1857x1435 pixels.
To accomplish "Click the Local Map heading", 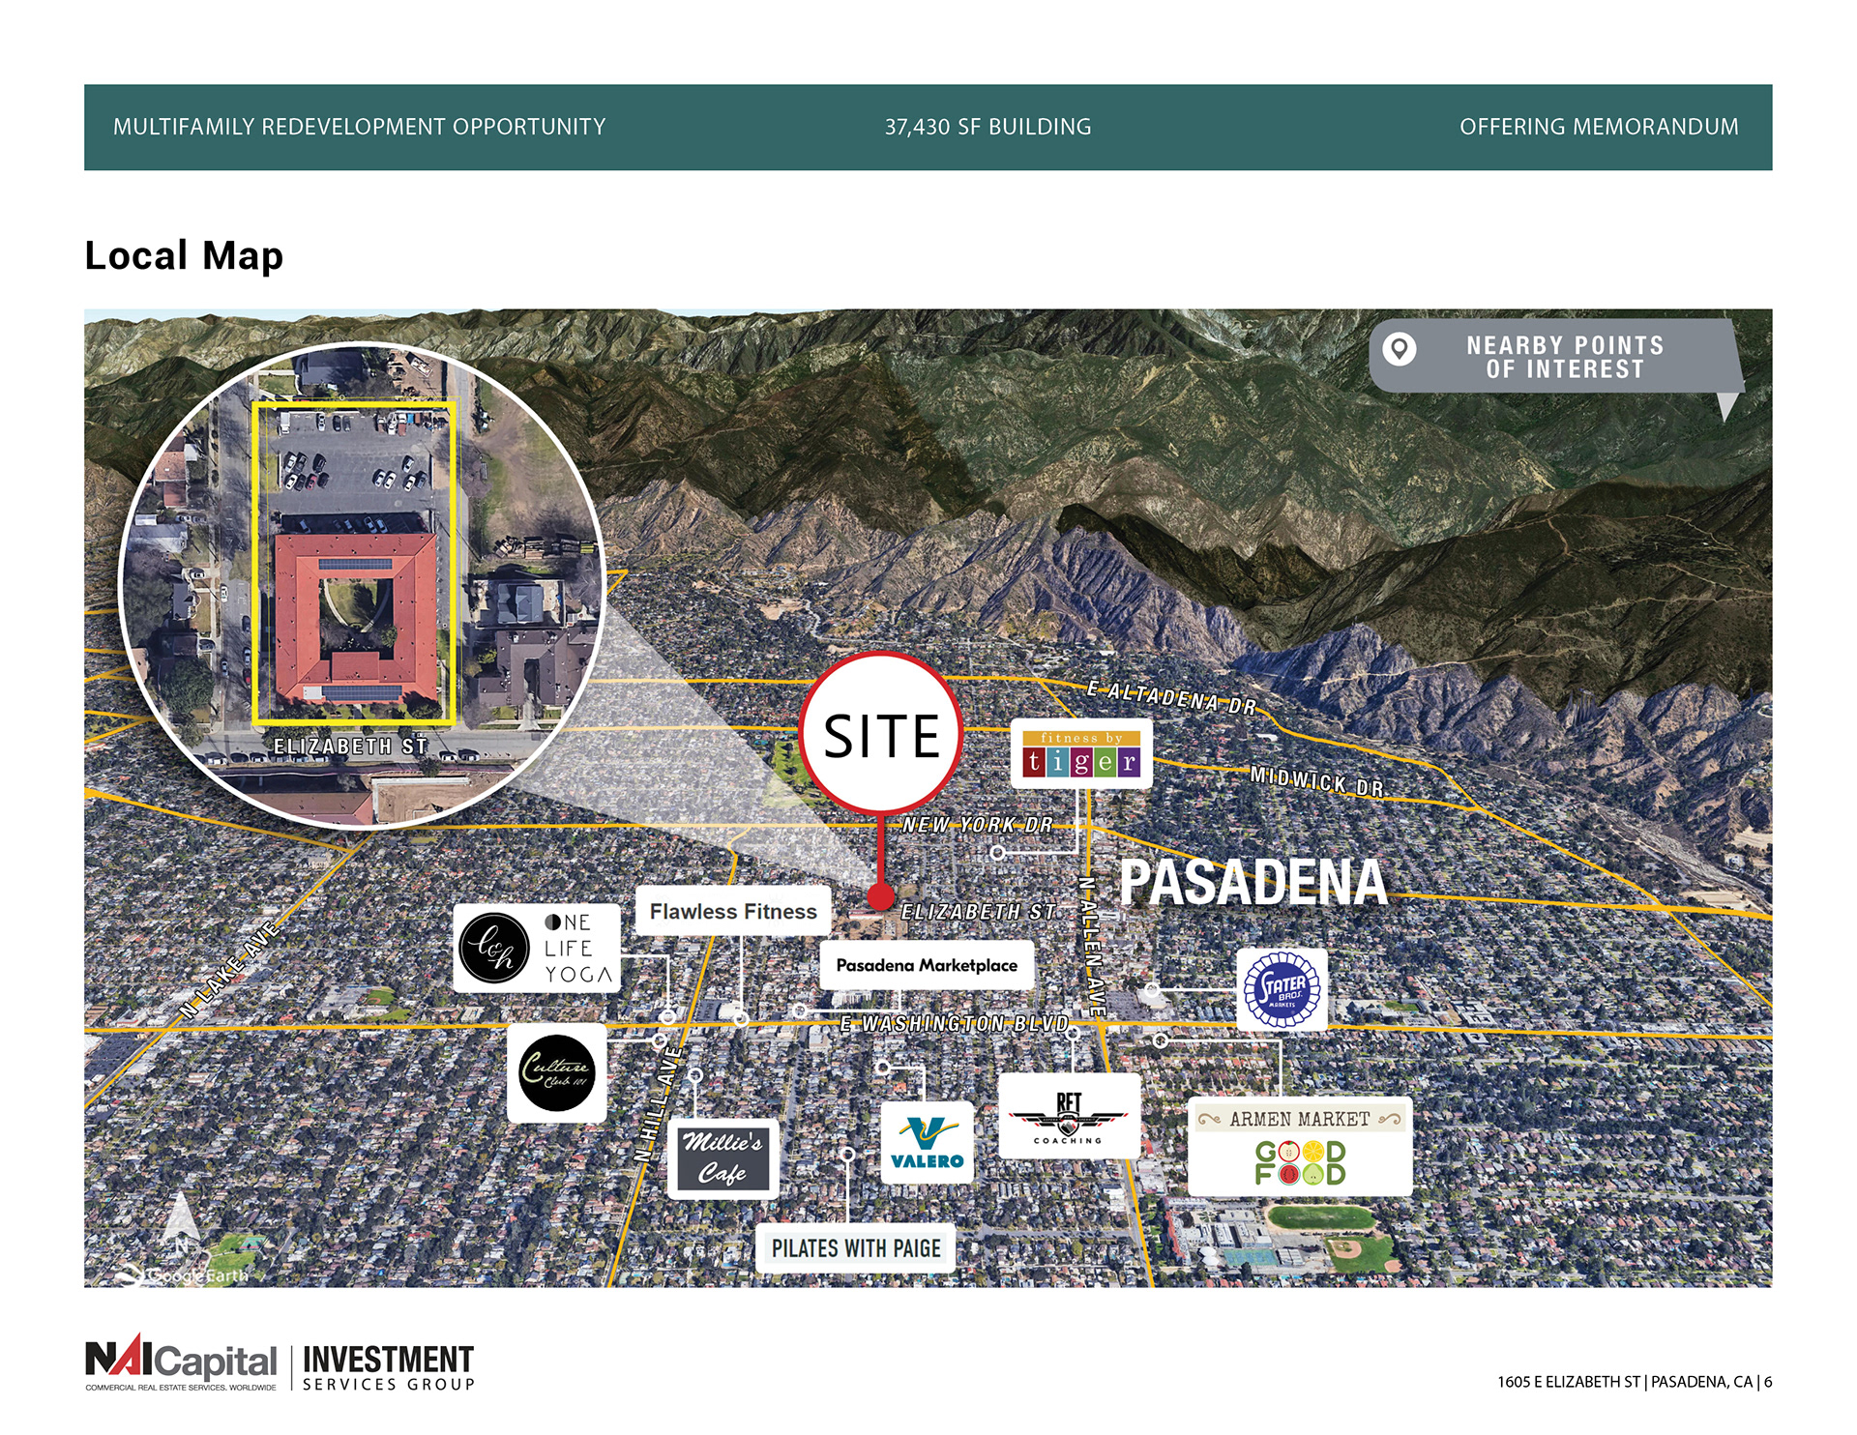I will coord(184,255).
